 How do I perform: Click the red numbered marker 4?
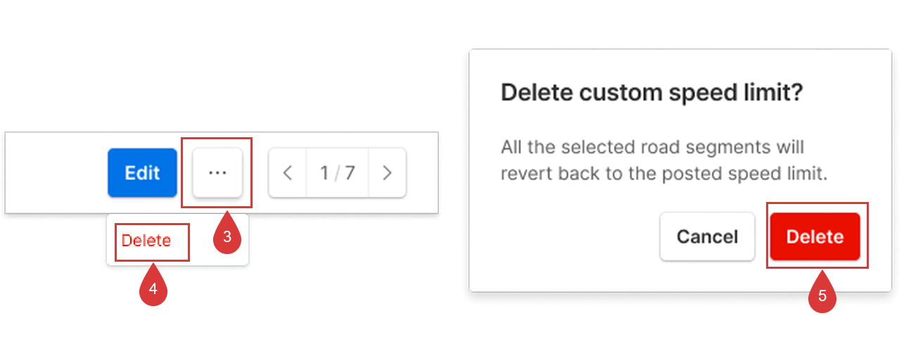pos(153,287)
